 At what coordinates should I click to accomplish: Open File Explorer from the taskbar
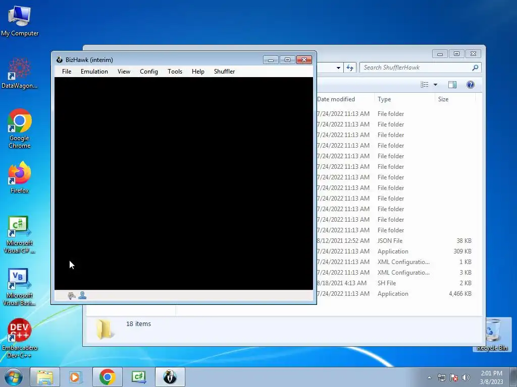pos(45,377)
